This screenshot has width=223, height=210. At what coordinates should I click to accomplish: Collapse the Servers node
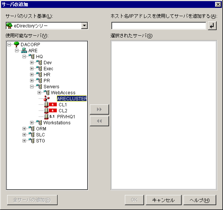32,86
